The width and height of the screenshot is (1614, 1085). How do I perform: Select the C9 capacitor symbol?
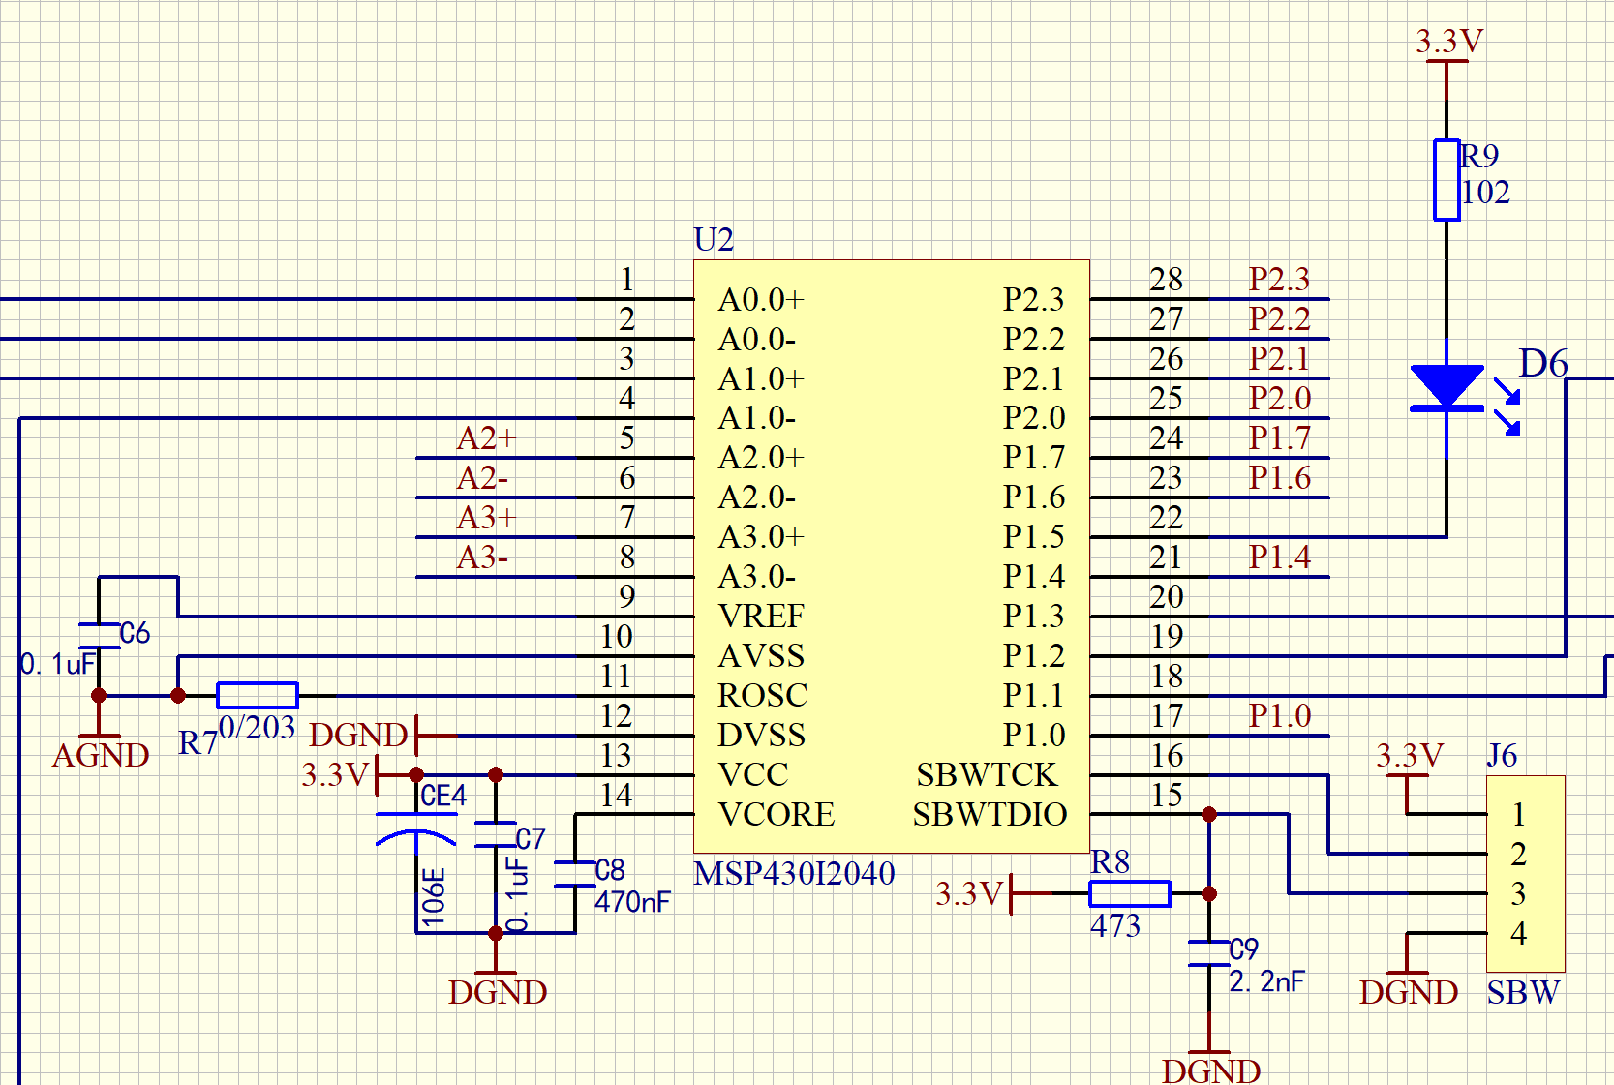tap(1209, 952)
